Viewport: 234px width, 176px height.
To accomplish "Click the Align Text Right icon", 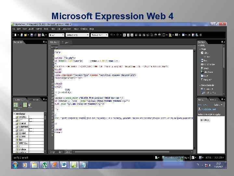I will click(x=144, y=35).
